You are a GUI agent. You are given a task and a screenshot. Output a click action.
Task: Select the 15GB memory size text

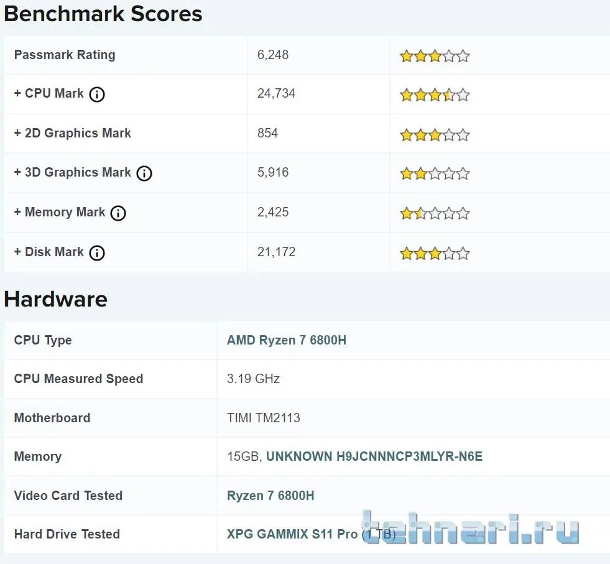[x=244, y=456]
